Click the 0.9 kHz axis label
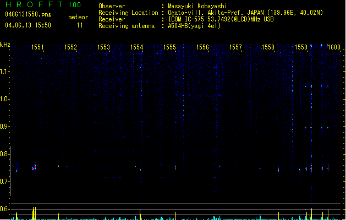The width and height of the screenshot is (346, 220). (4, 127)
